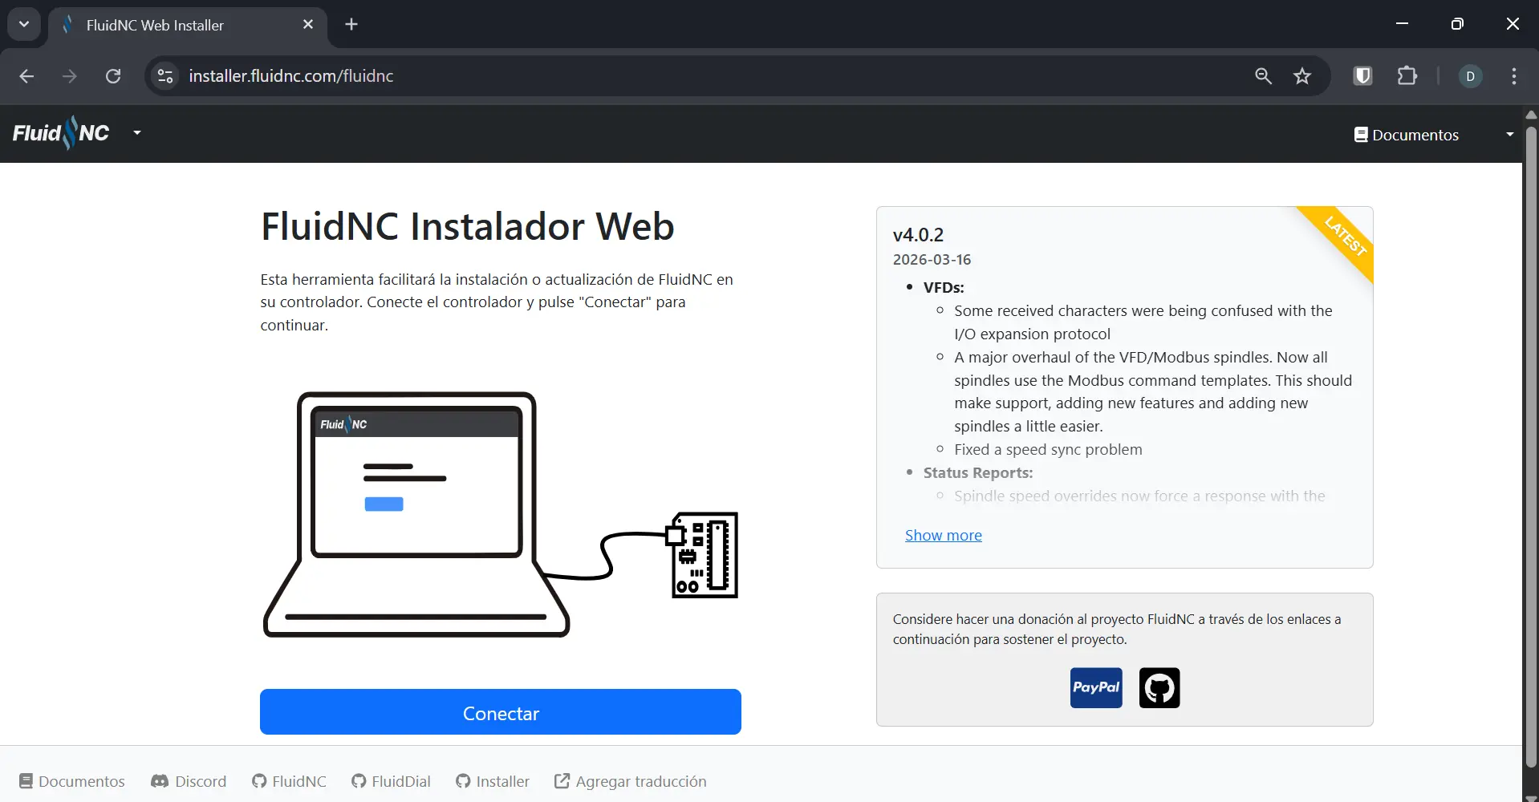This screenshot has height=802, width=1539.
Task: Bookmark the page with the star icon
Action: pyautogui.click(x=1302, y=75)
